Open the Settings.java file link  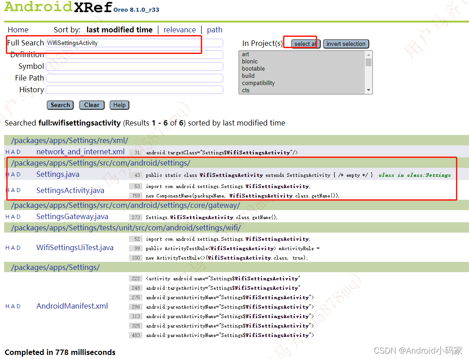tap(58, 175)
